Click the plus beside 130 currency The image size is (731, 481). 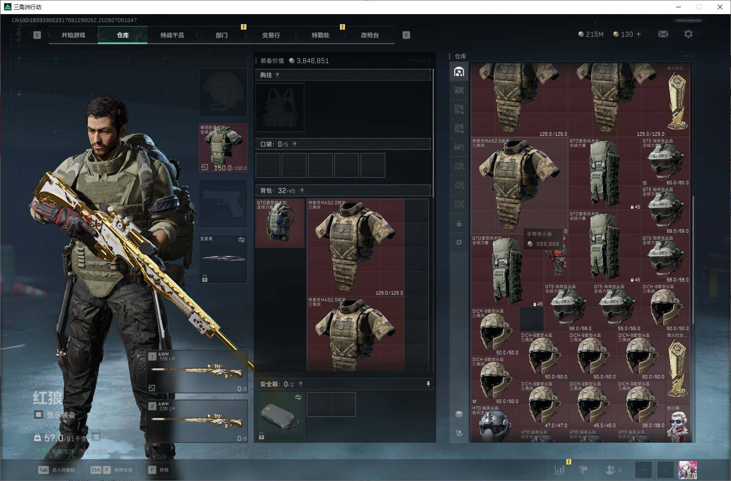point(638,34)
